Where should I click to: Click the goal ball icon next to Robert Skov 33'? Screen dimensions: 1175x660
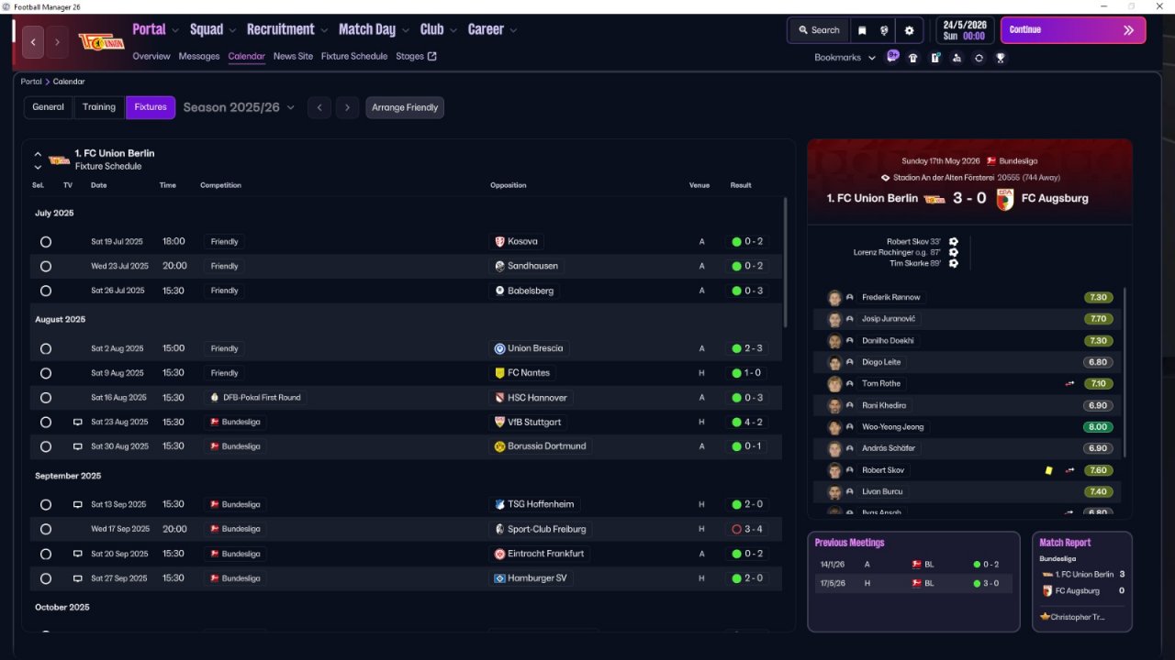pyautogui.click(x=954, y=242)
